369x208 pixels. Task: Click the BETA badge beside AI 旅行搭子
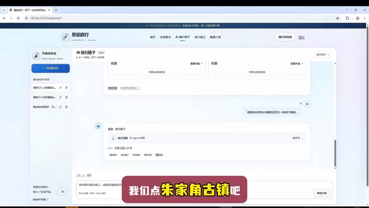point(101,53)
